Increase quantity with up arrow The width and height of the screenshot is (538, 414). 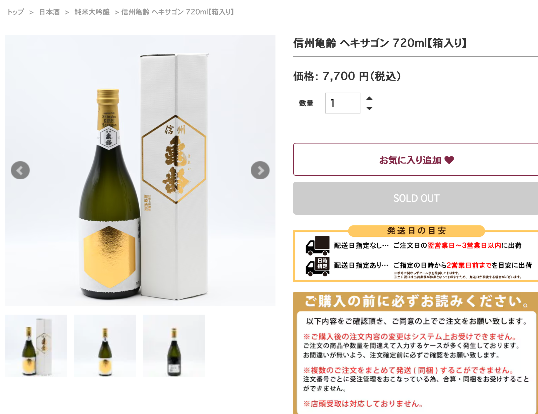(370, 99)
